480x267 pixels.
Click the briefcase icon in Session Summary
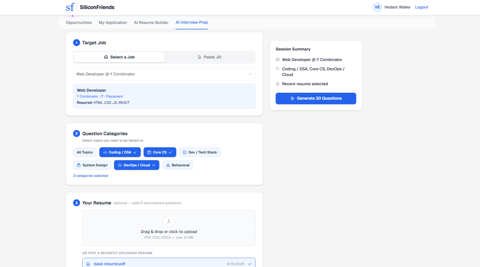pos(278,59)
